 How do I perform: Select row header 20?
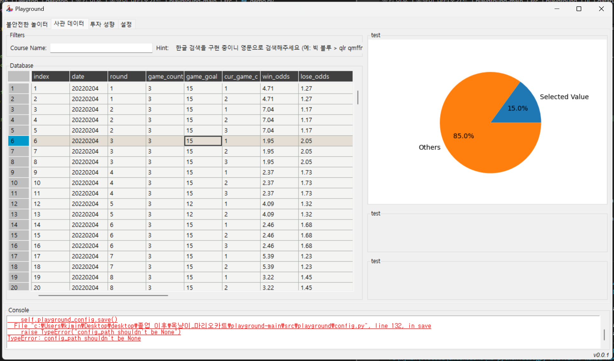pos(19,287)
